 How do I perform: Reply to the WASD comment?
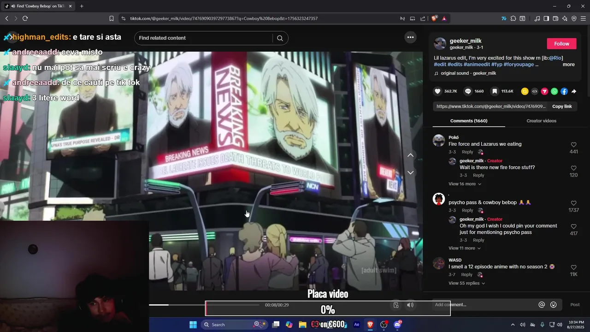pyautogui.click(x=466, y=275)
